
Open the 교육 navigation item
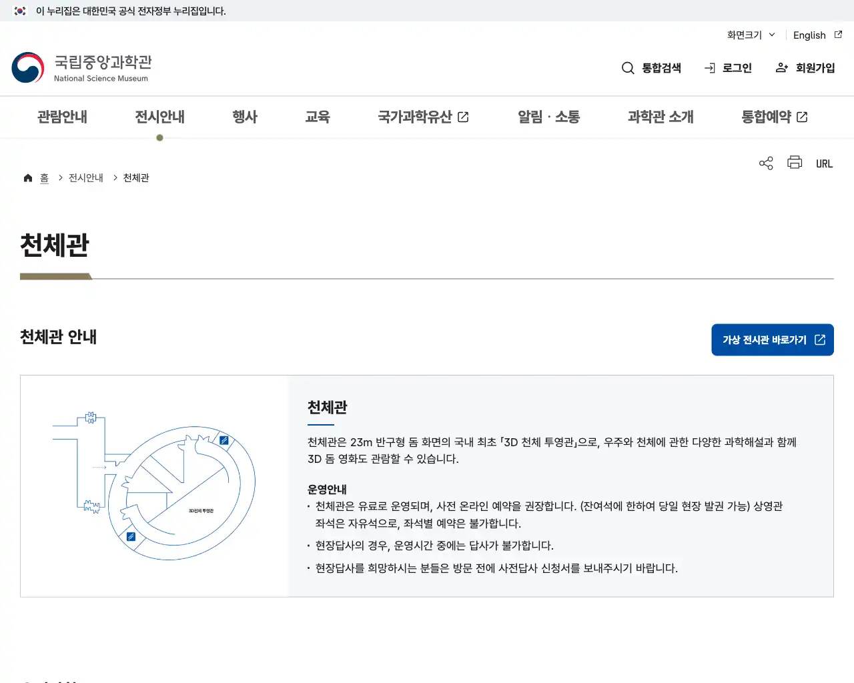click(318, 117)
